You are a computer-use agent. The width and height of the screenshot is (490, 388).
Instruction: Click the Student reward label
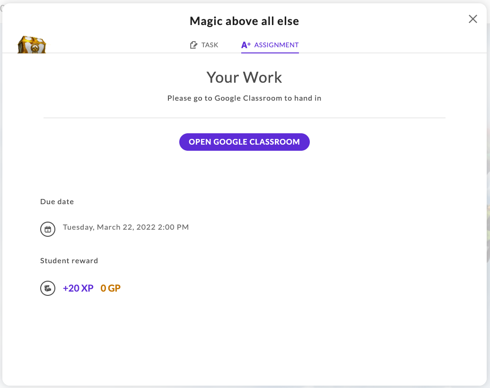(69, 261)
